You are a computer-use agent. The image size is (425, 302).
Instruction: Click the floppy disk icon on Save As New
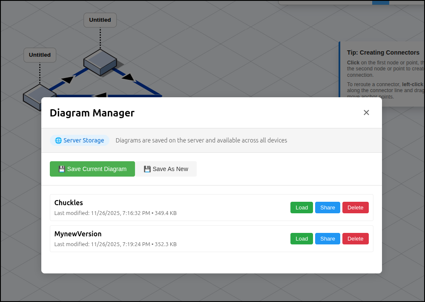pos(147,169)
